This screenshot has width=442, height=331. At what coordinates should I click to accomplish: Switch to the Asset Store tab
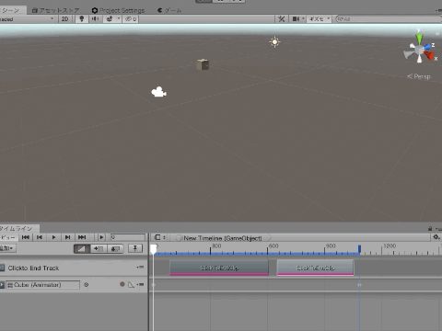click(x=56, y=10)
